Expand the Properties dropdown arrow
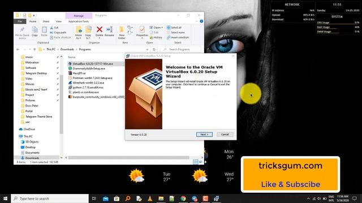Viewport: 362px width, 203px height. pyautogui.click(x=142, y=38)
